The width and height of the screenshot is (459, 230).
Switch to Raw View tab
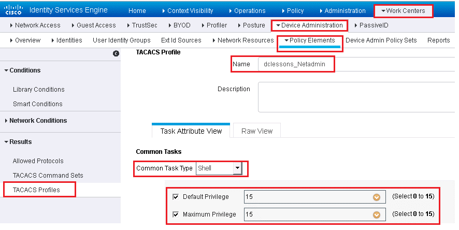257,131
